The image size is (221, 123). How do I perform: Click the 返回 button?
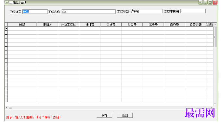point(125,116)
